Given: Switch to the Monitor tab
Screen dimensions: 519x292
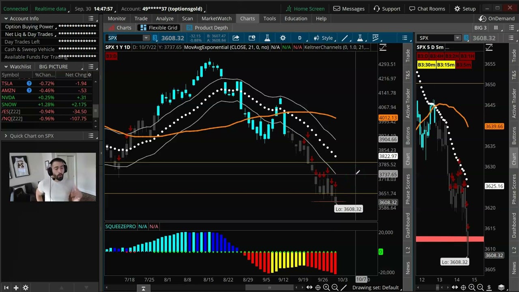Looking at the screenshot, I should [117, 18].
